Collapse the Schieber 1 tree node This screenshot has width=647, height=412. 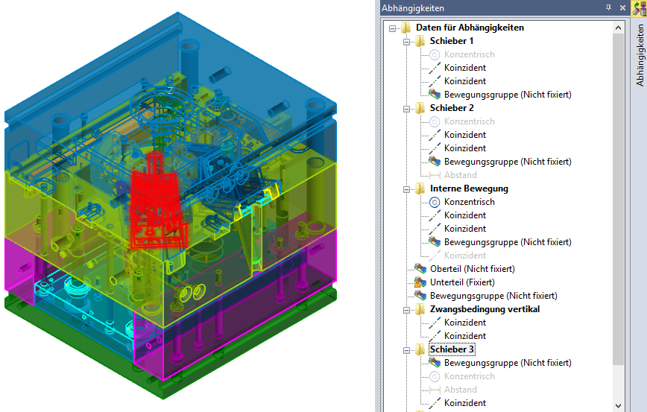click(x=407, y=41)
